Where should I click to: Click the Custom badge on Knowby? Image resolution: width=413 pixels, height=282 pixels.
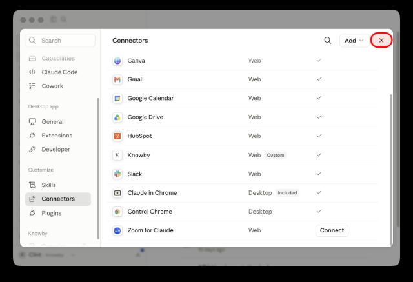point(276,155)
